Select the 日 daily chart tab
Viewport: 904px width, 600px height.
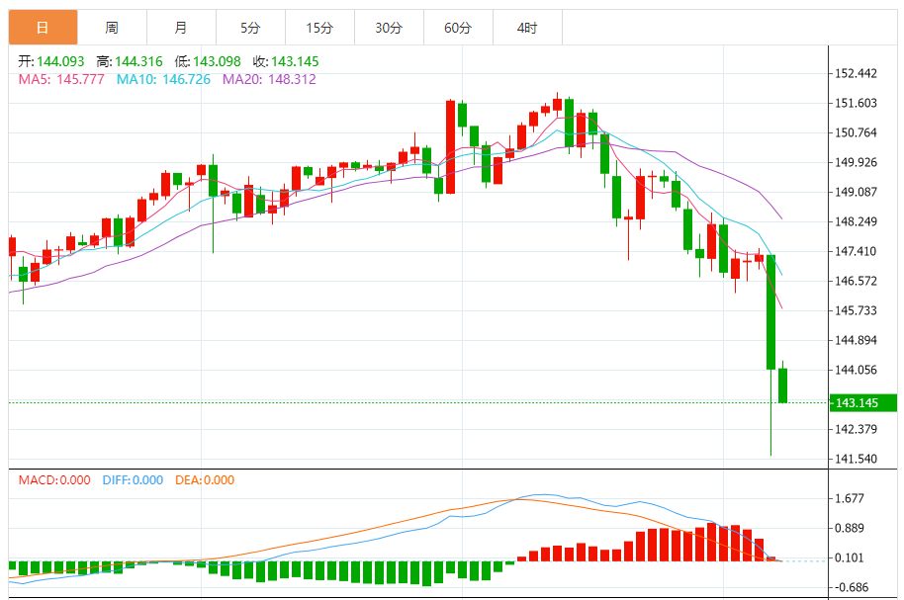(x=44, y=27)
